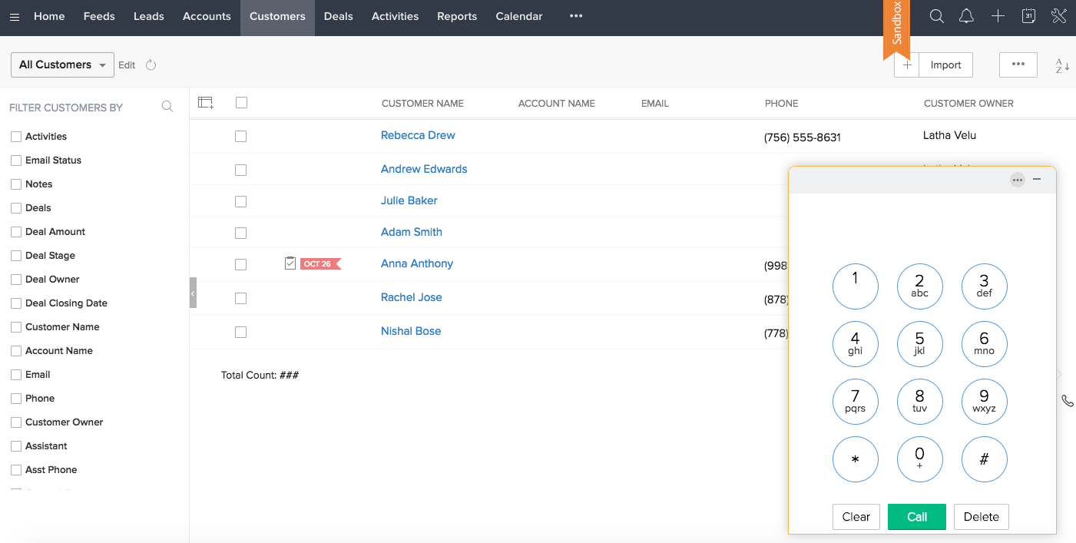The height and width of the screenshot is (543, 1076).
Task: Click the manage columns table icon
Action: (205, 102)
